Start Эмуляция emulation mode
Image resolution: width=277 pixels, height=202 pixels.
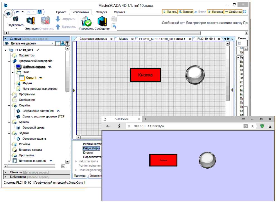pyautogui.click(x=31, y=21)
